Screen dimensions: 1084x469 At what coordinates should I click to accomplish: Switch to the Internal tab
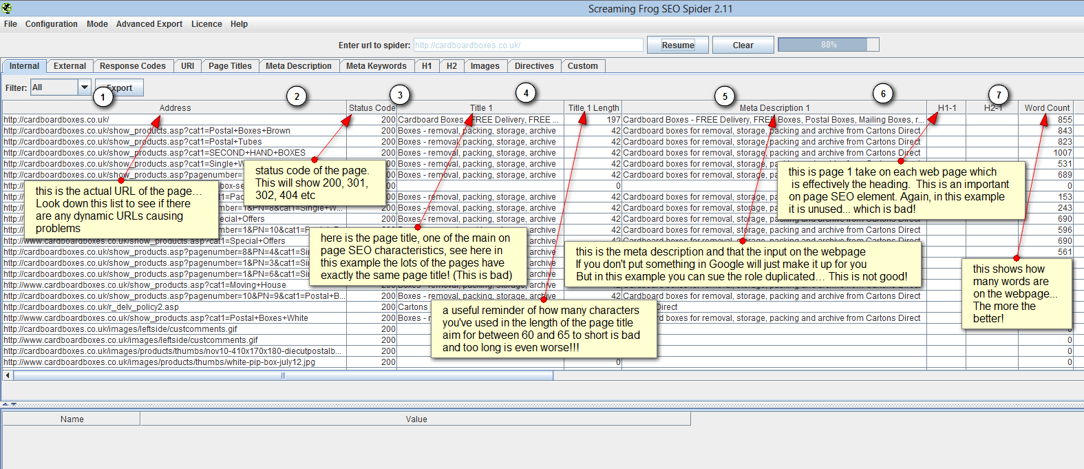click(24, 66)
